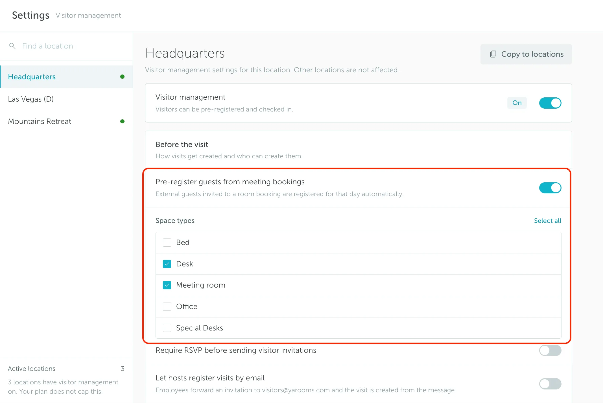This screenshot has width=603, height=403.
Task: Focus the Find a location search field
Action: click(x=66, y=46)
